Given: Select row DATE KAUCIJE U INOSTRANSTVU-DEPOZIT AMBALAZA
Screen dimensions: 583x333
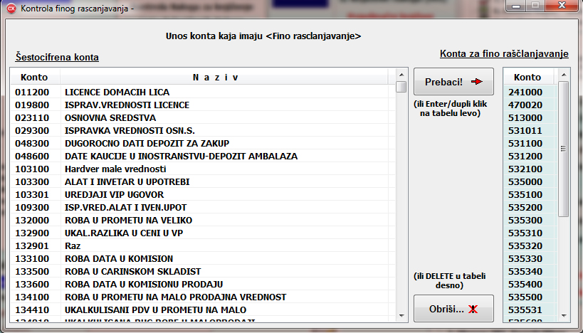Looking at the screenshot, I should click(x=203, y=156).
